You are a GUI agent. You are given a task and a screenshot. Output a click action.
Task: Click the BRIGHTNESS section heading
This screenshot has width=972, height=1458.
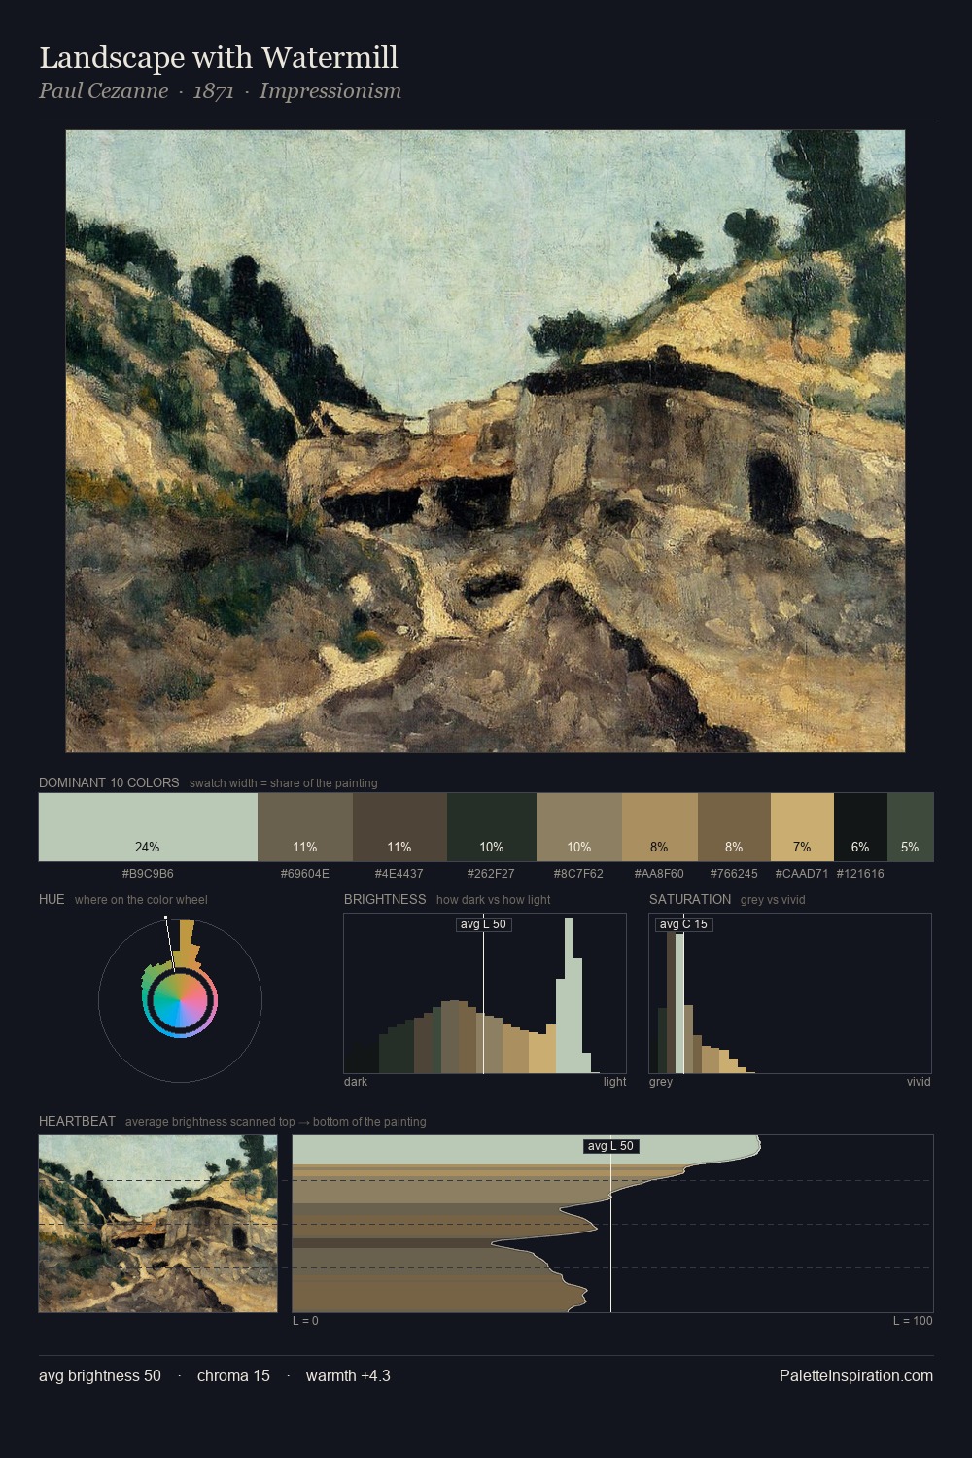pos(385,899)
